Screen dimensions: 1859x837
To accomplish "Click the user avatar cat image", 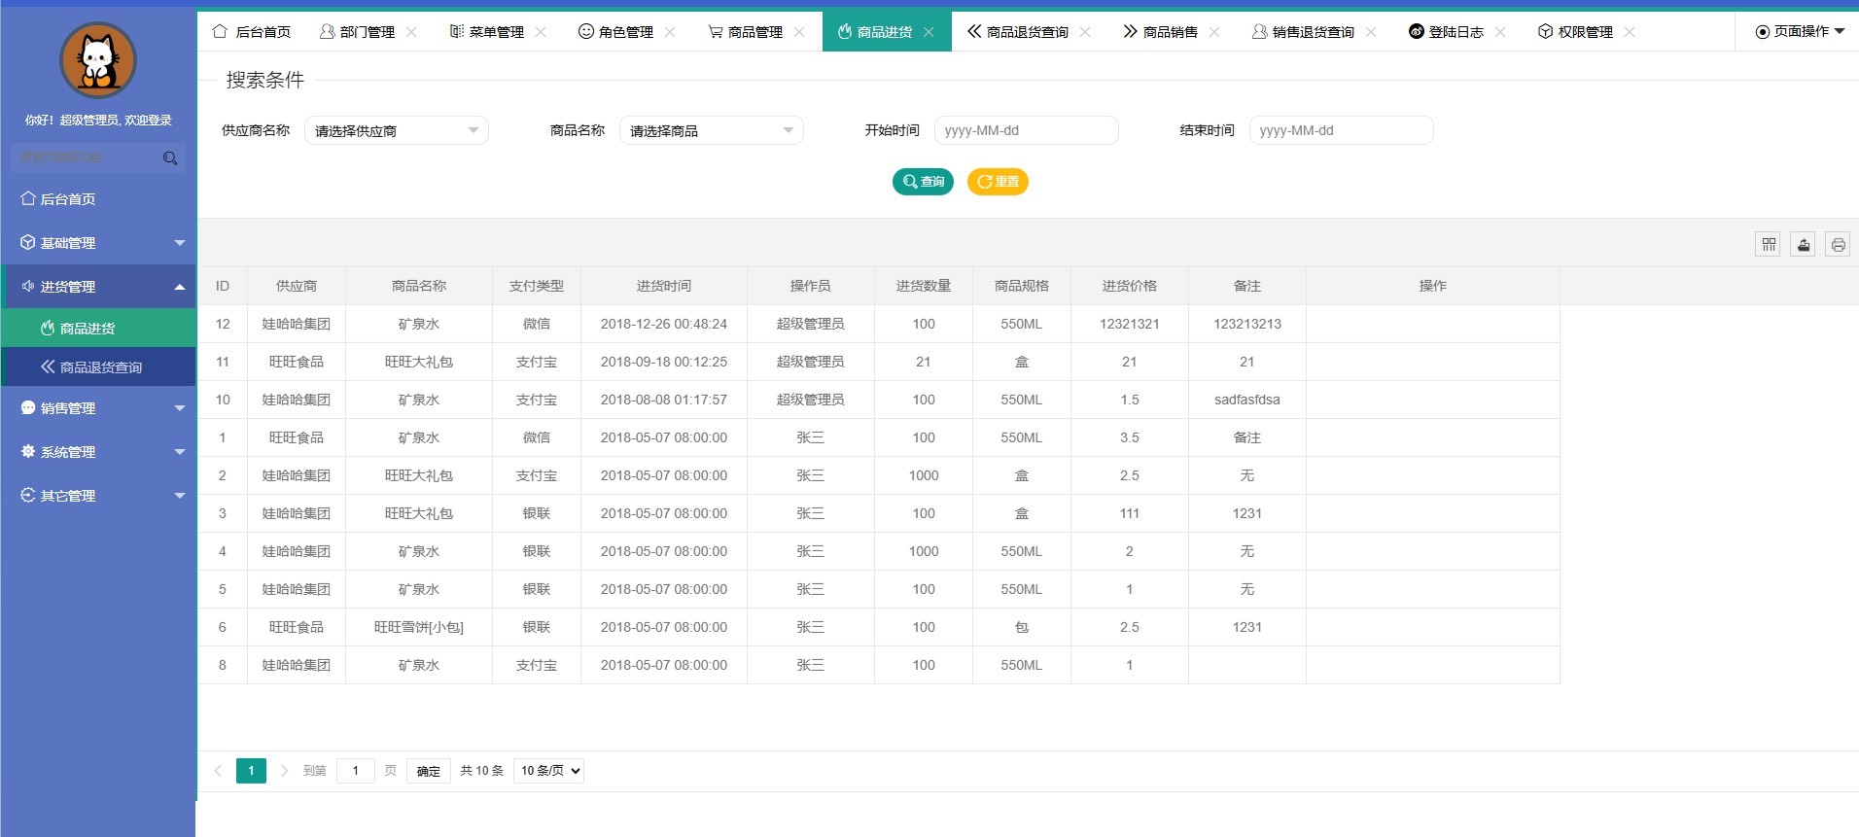I will pyautogui.click(x=98, y=60).
